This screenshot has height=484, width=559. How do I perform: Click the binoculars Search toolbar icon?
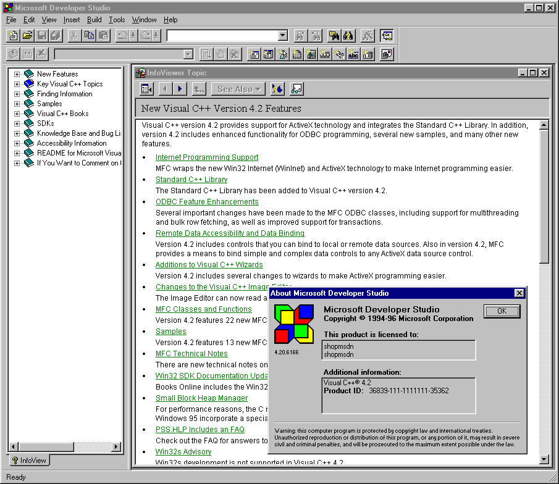pos(348,36)
